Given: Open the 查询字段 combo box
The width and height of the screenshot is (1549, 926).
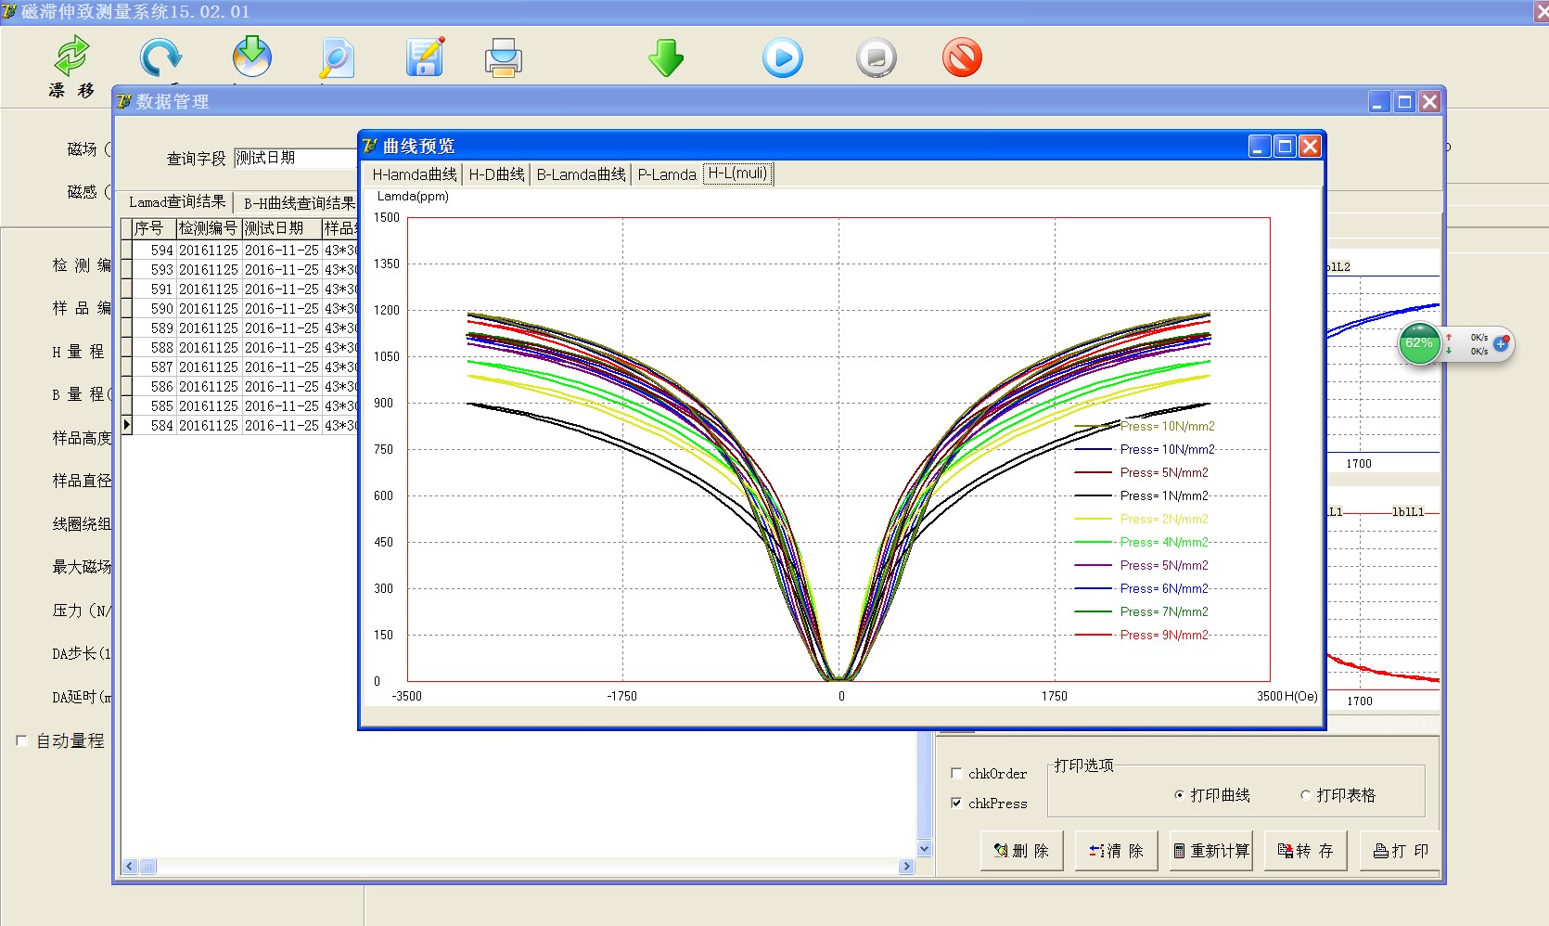Looking at the screenshot, I should click(x=295, y=159).
